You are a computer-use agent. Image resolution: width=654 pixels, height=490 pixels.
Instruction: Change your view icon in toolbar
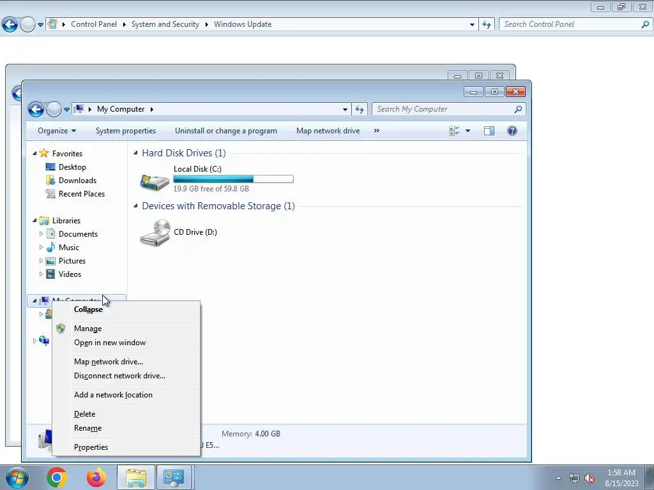(454, 131)
